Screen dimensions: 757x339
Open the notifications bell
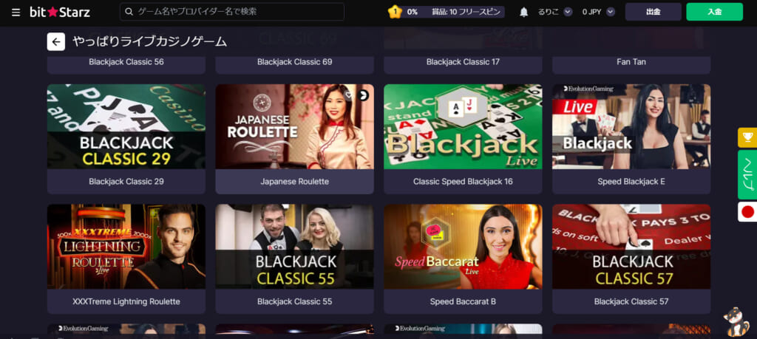tap(524, 12)
